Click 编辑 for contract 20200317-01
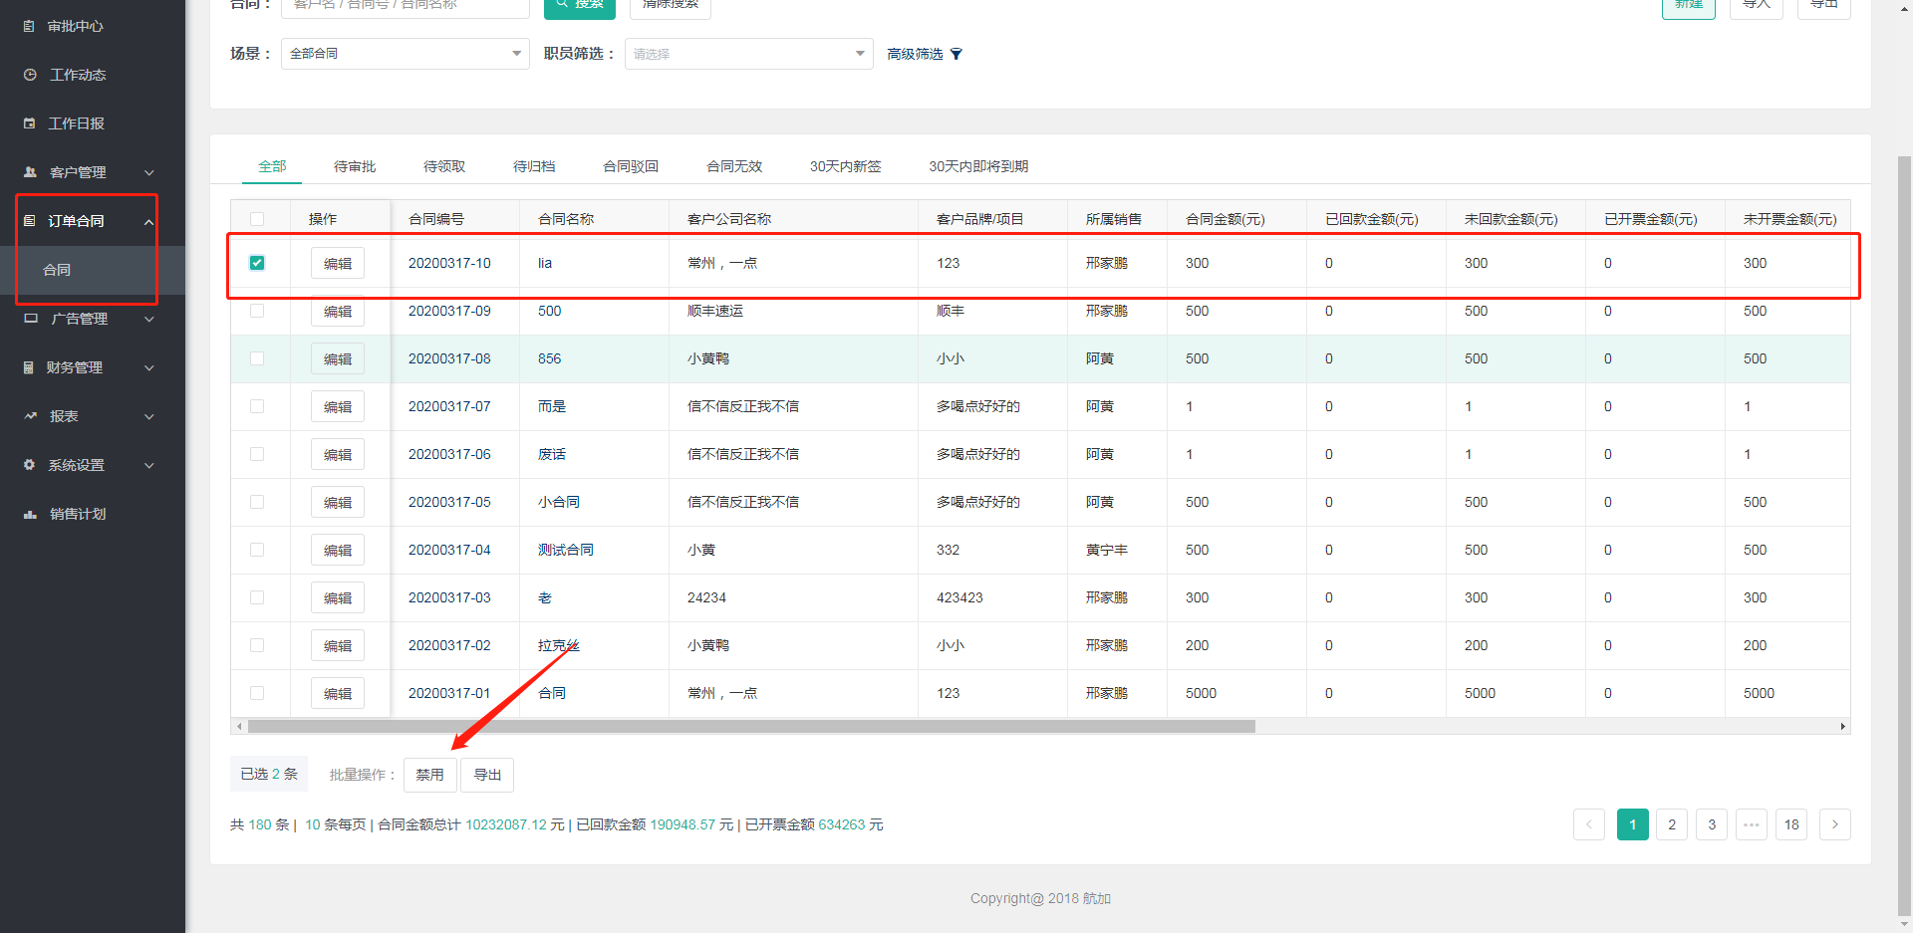The image size is (1913, 933). pyautogui.click(x=338, y=693)
